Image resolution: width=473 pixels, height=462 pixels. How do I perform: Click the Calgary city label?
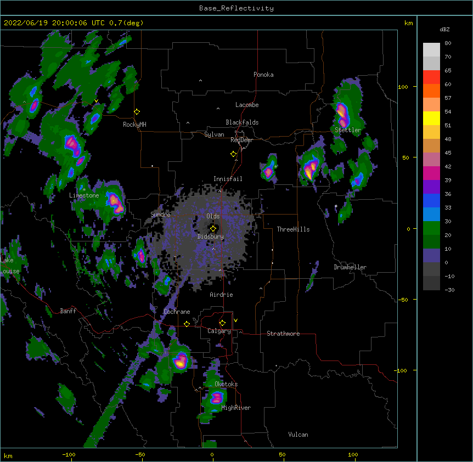pos(219,331)
